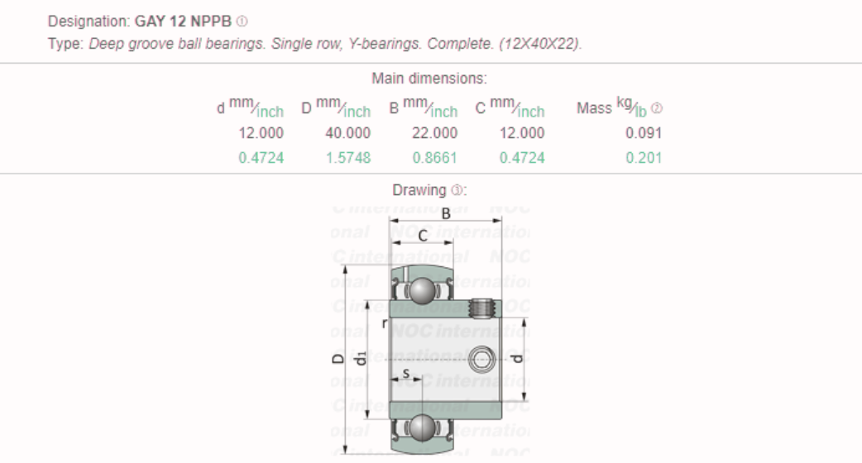Select the 22.000 width value

click(x=433, y=133)
